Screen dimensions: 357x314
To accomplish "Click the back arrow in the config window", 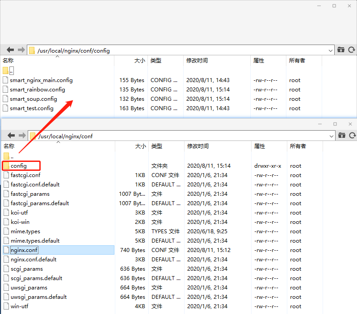I will pyautogui.click(x=10, y=50).
